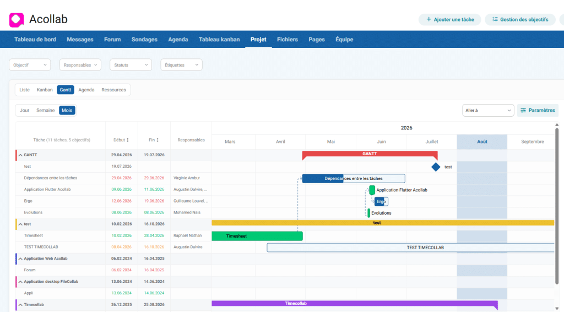The image size is (564, 312).
Task: Switch to Agenda project view
Action: pos(86,90)
